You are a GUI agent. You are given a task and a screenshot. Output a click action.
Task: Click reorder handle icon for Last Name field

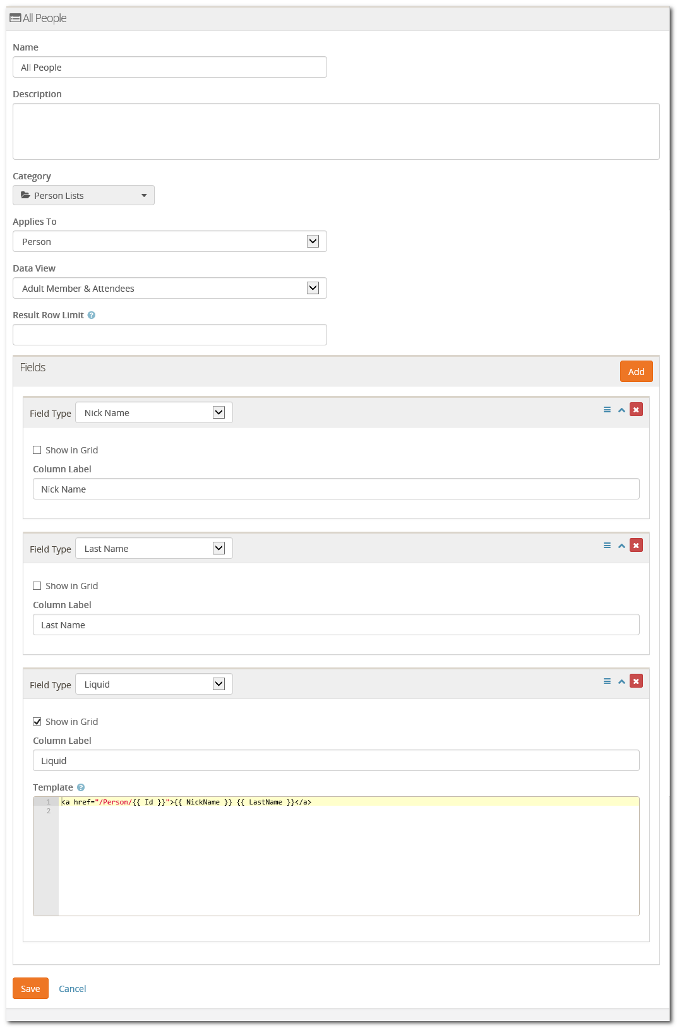point(607,546)
